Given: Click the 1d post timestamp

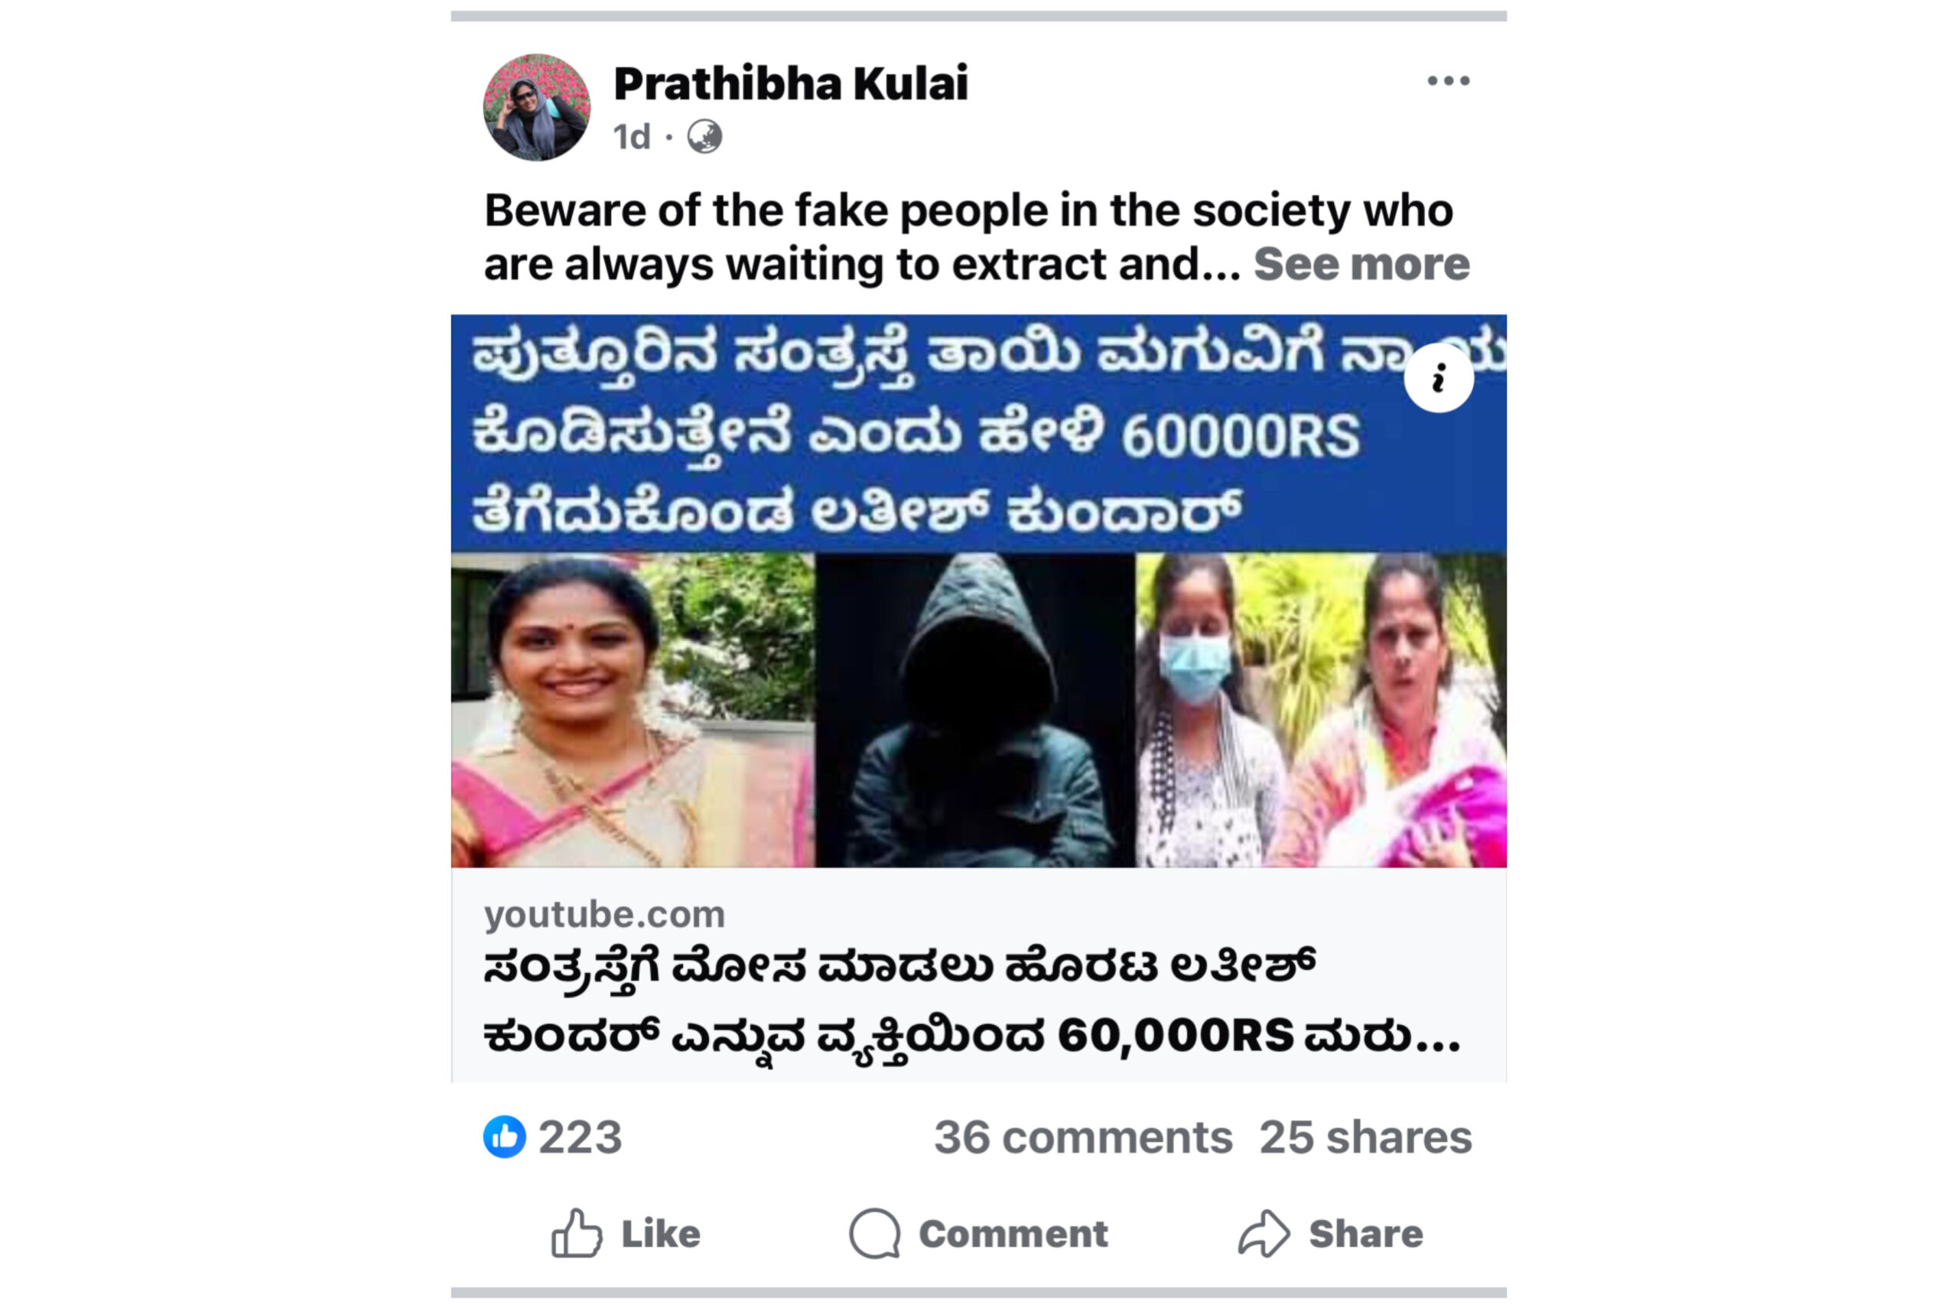Looking at the screenshot, I should tap(632, 136).
